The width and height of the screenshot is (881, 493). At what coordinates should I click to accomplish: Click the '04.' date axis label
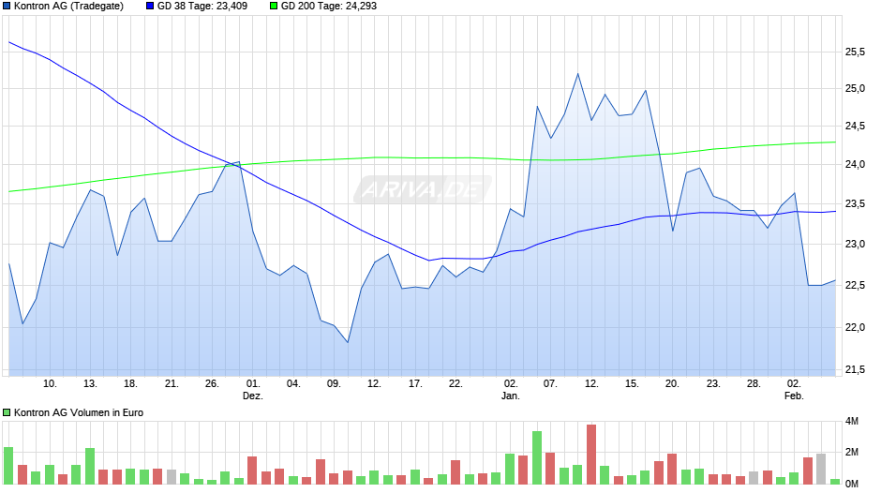[x=293, y=384]
